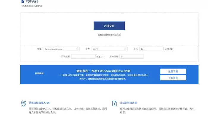Click the 页码范围 input field
Viewport: 208px width, 117px height.
click(83, 57)
